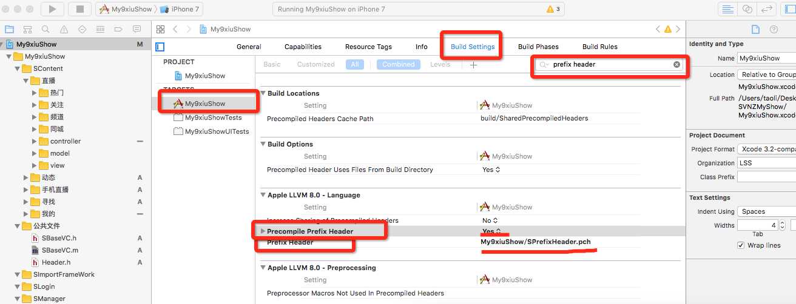Open the Breakpoint navigator
796x304 pixels.
pos(118,29)
